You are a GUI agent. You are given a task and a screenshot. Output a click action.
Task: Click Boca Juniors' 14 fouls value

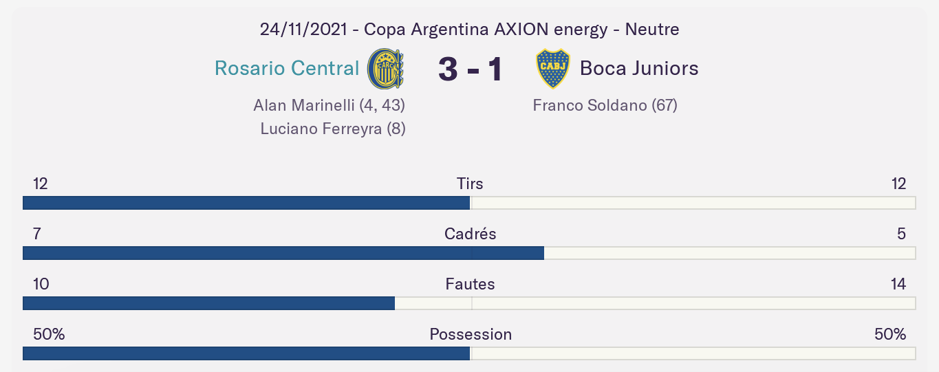point(898,284)
